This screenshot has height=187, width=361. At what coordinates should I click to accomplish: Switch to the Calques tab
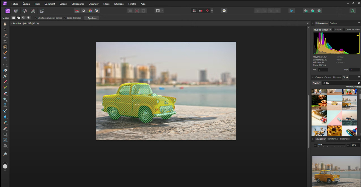(319, 77)
